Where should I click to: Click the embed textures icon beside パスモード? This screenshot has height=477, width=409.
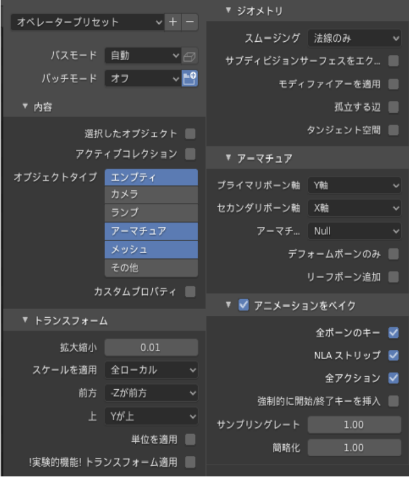point(190,57)
